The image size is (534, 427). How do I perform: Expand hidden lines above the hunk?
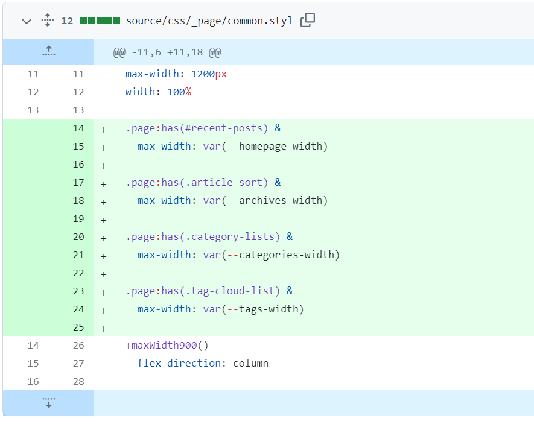coord(48,52)
